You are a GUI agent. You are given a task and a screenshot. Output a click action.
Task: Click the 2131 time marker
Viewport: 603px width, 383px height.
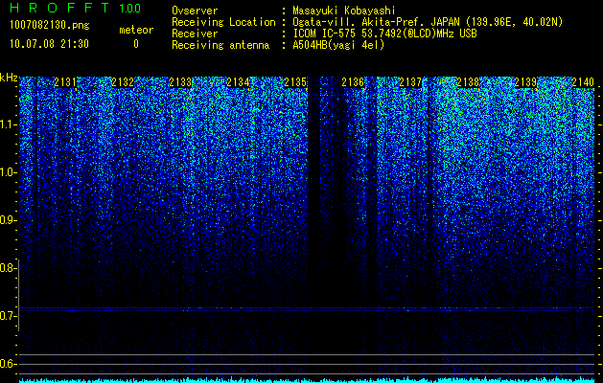pyautogui.click(x=65, y=81)
